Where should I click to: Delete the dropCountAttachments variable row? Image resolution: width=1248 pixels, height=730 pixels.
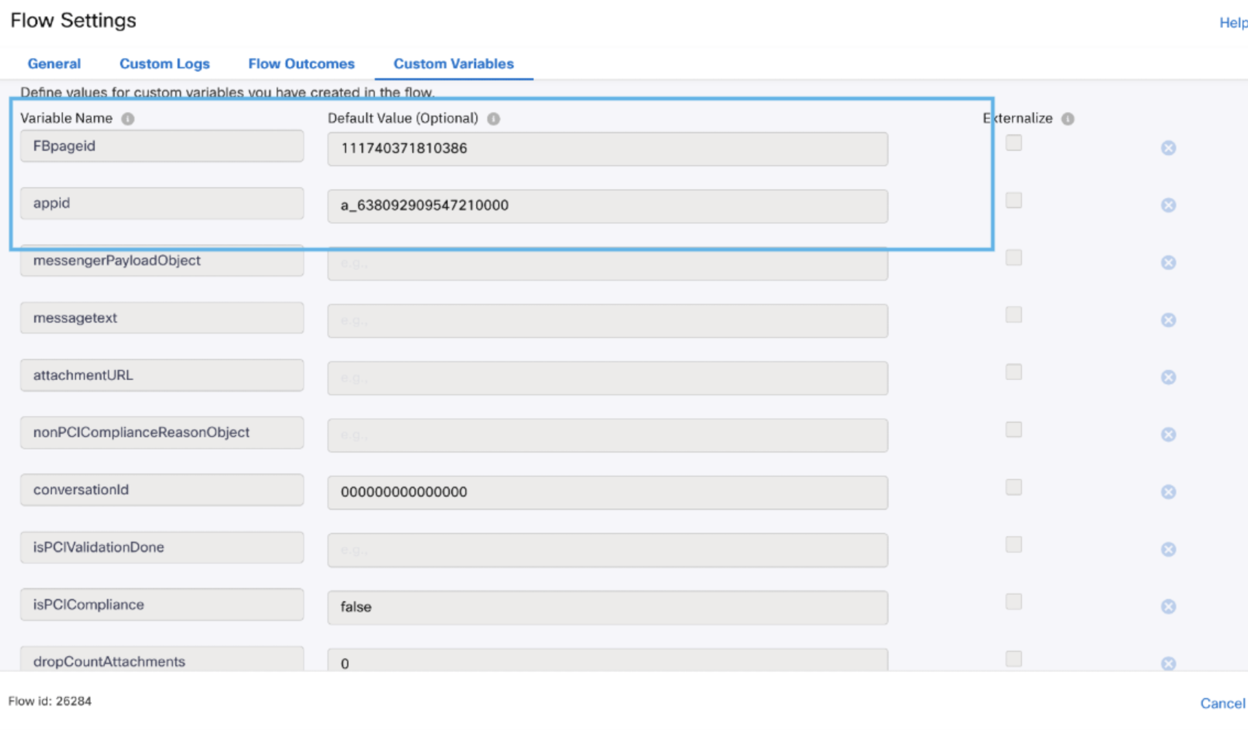[1168, 663]
